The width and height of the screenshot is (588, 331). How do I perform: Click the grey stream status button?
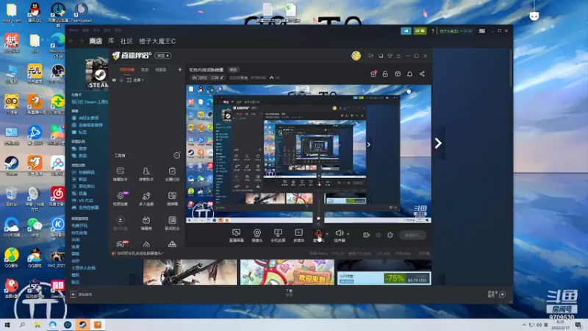[412, 235]
